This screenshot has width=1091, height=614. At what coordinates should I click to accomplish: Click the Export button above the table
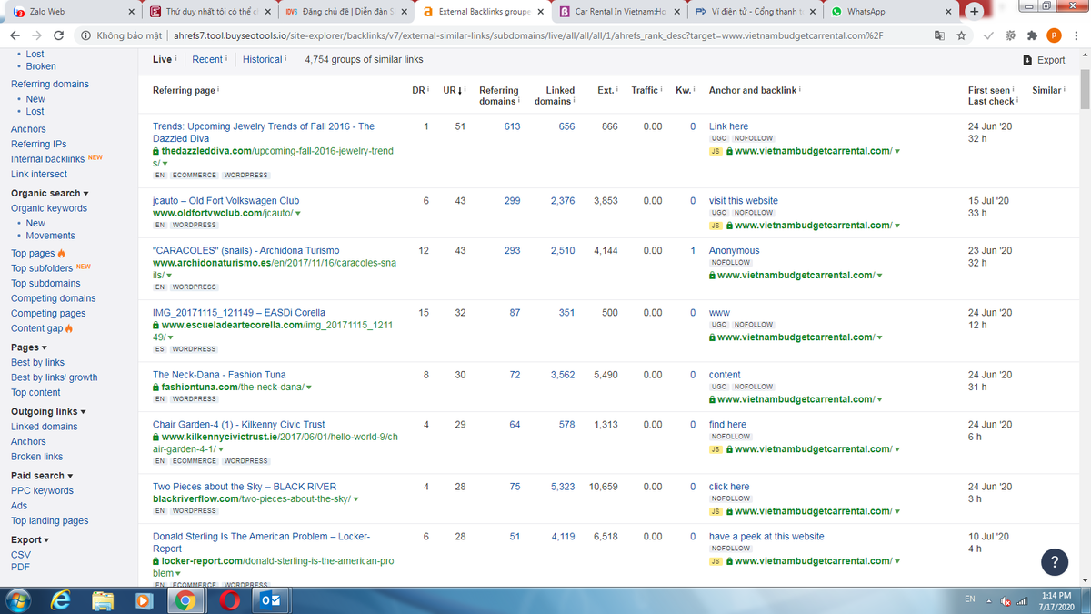point(1045,60)
